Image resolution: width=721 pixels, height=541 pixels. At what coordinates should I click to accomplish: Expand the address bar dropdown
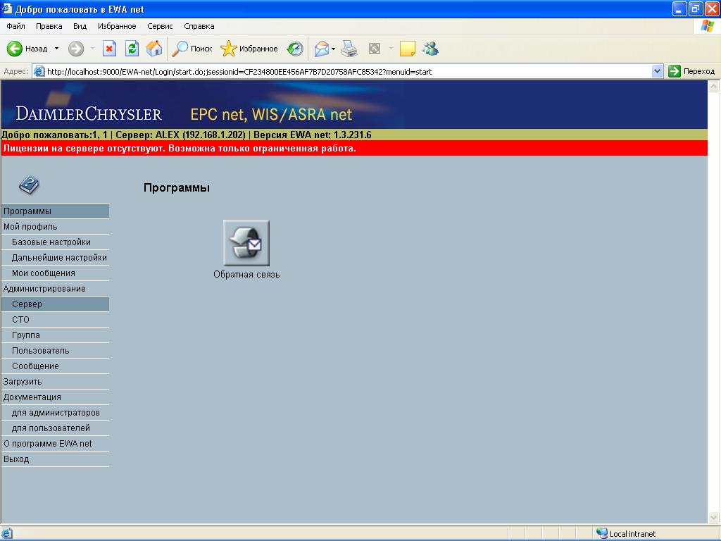pyautogui.click(x=657, y=71)
